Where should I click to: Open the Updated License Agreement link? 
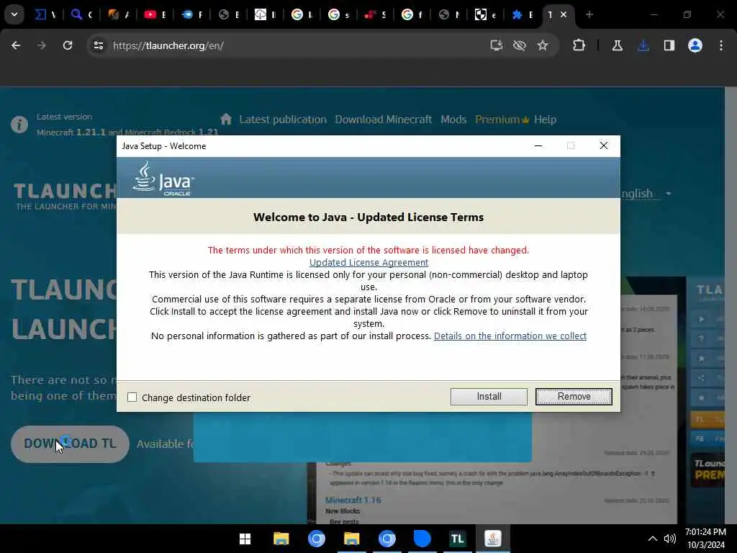[368, 262]
